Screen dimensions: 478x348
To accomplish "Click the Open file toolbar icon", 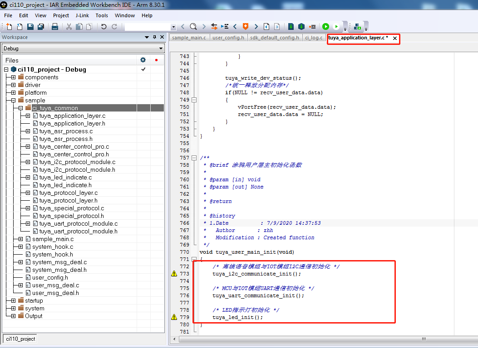I will [20, 27].
